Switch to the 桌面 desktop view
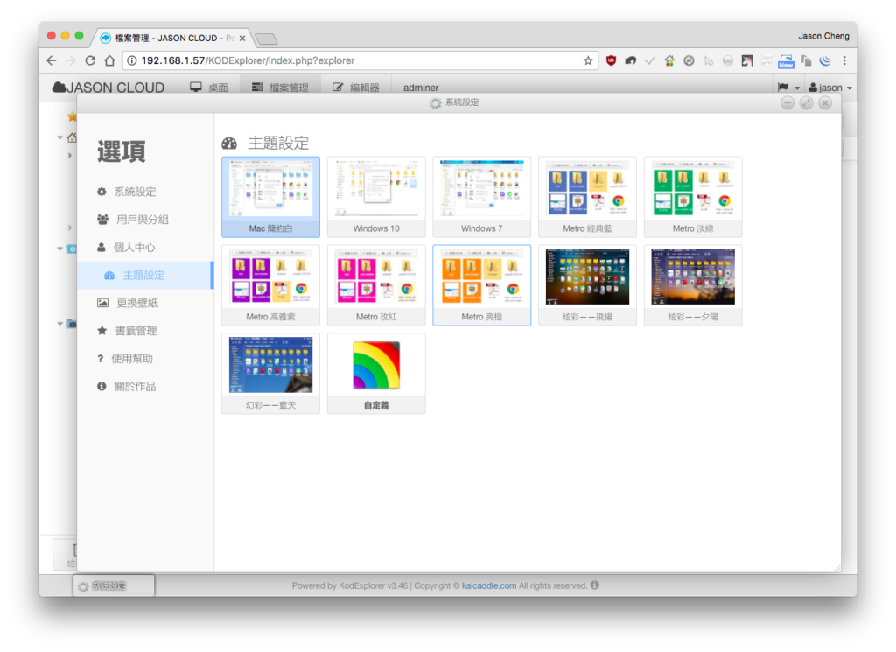The width and height of the screenshot is (896, 652). 208,87
